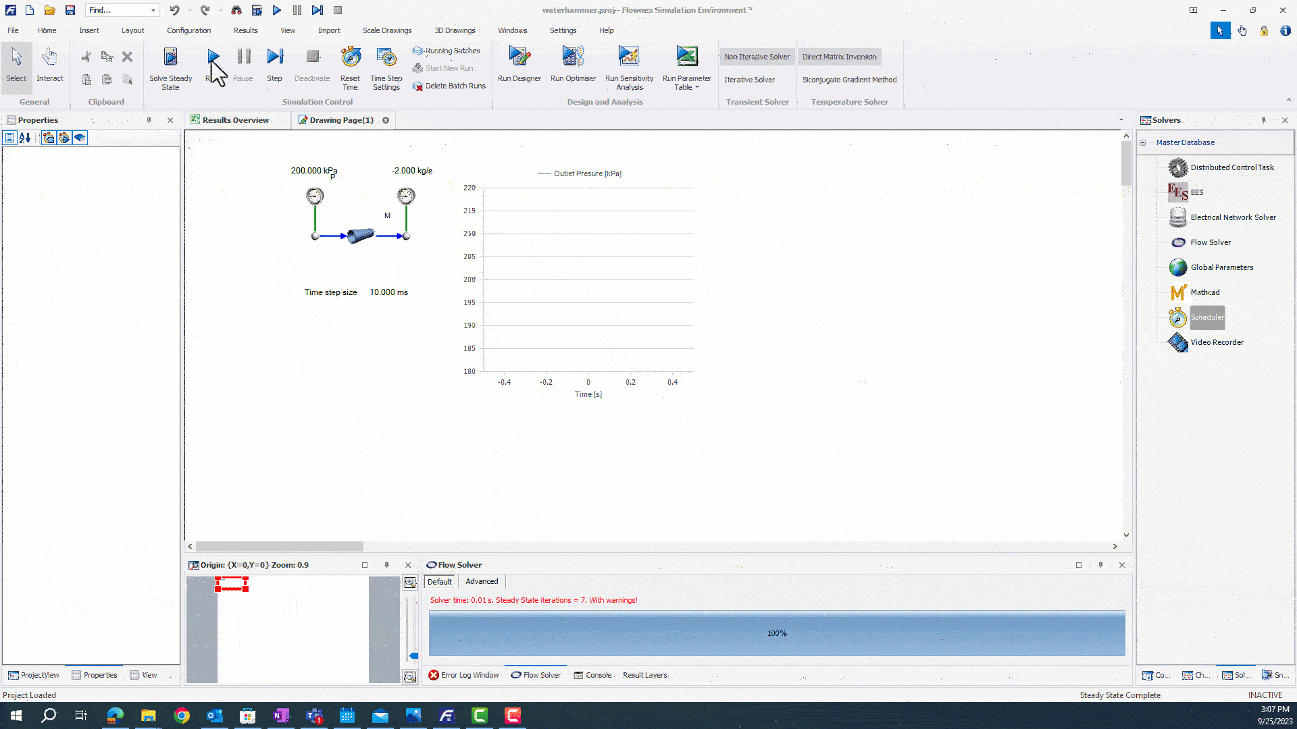
Task: Switch to the Results Overview tab
Action: pos(235,120)
